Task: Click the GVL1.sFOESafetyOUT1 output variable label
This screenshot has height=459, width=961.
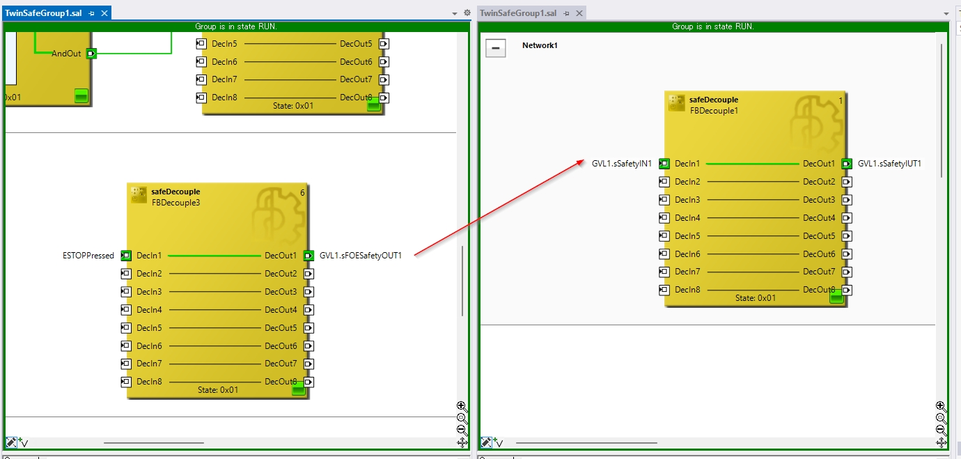Action: pos(361,256)
